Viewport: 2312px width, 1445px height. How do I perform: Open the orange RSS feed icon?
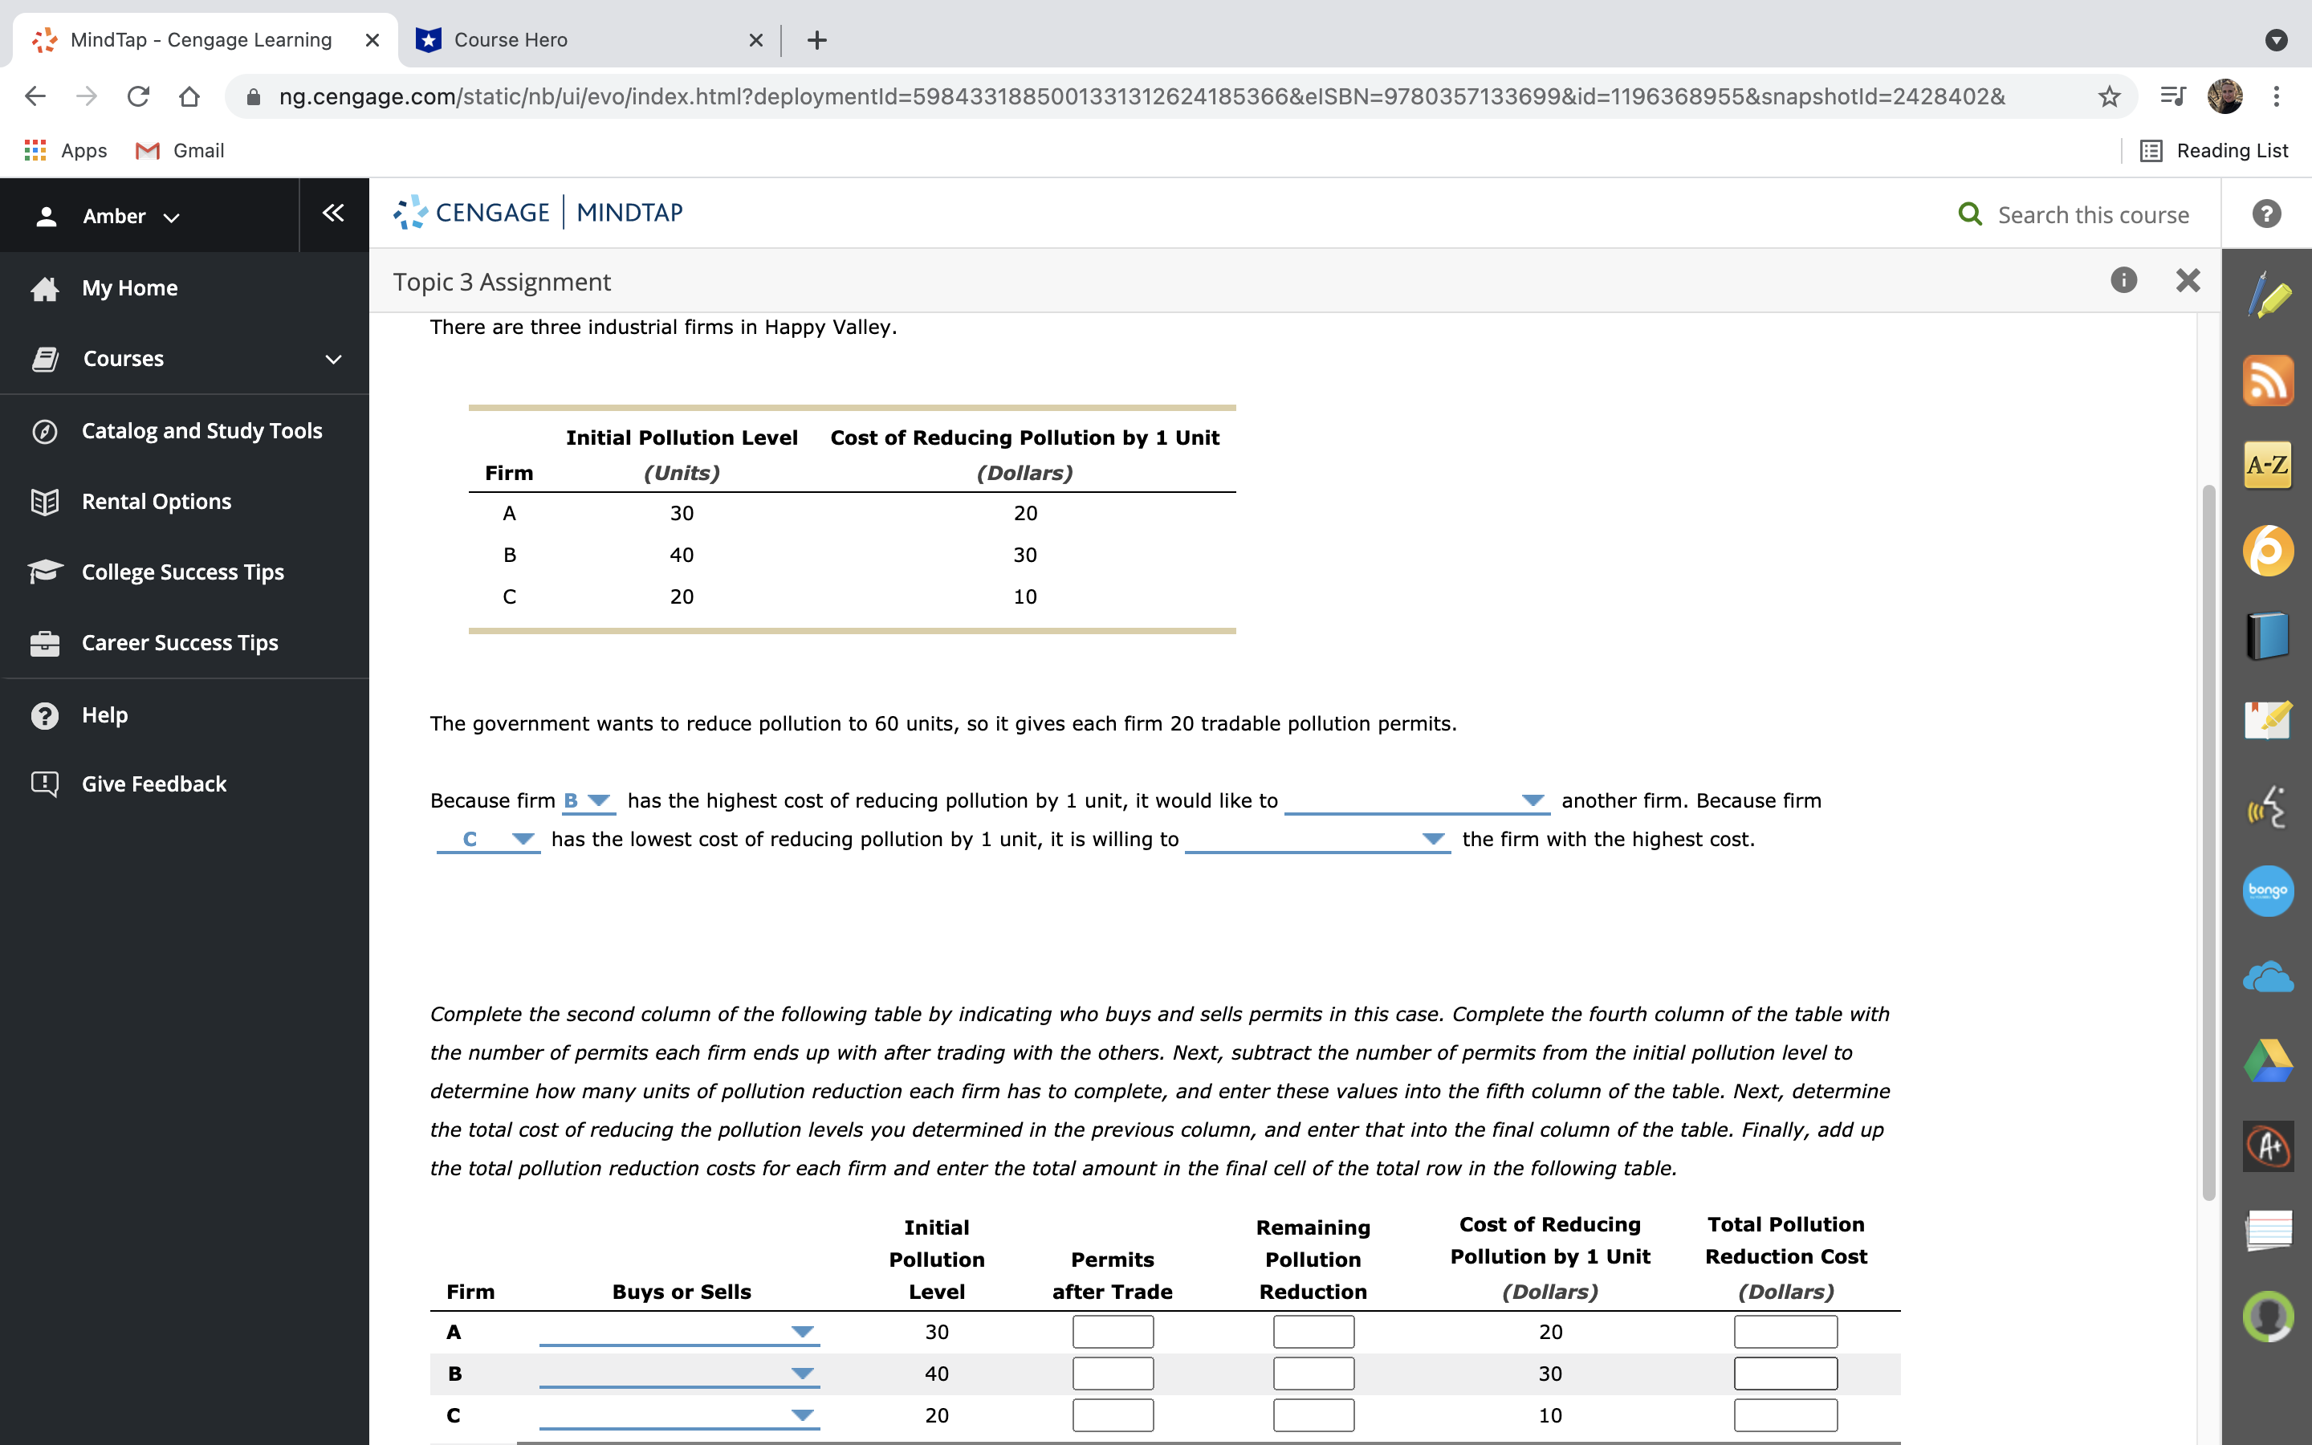click(2268, 381)
